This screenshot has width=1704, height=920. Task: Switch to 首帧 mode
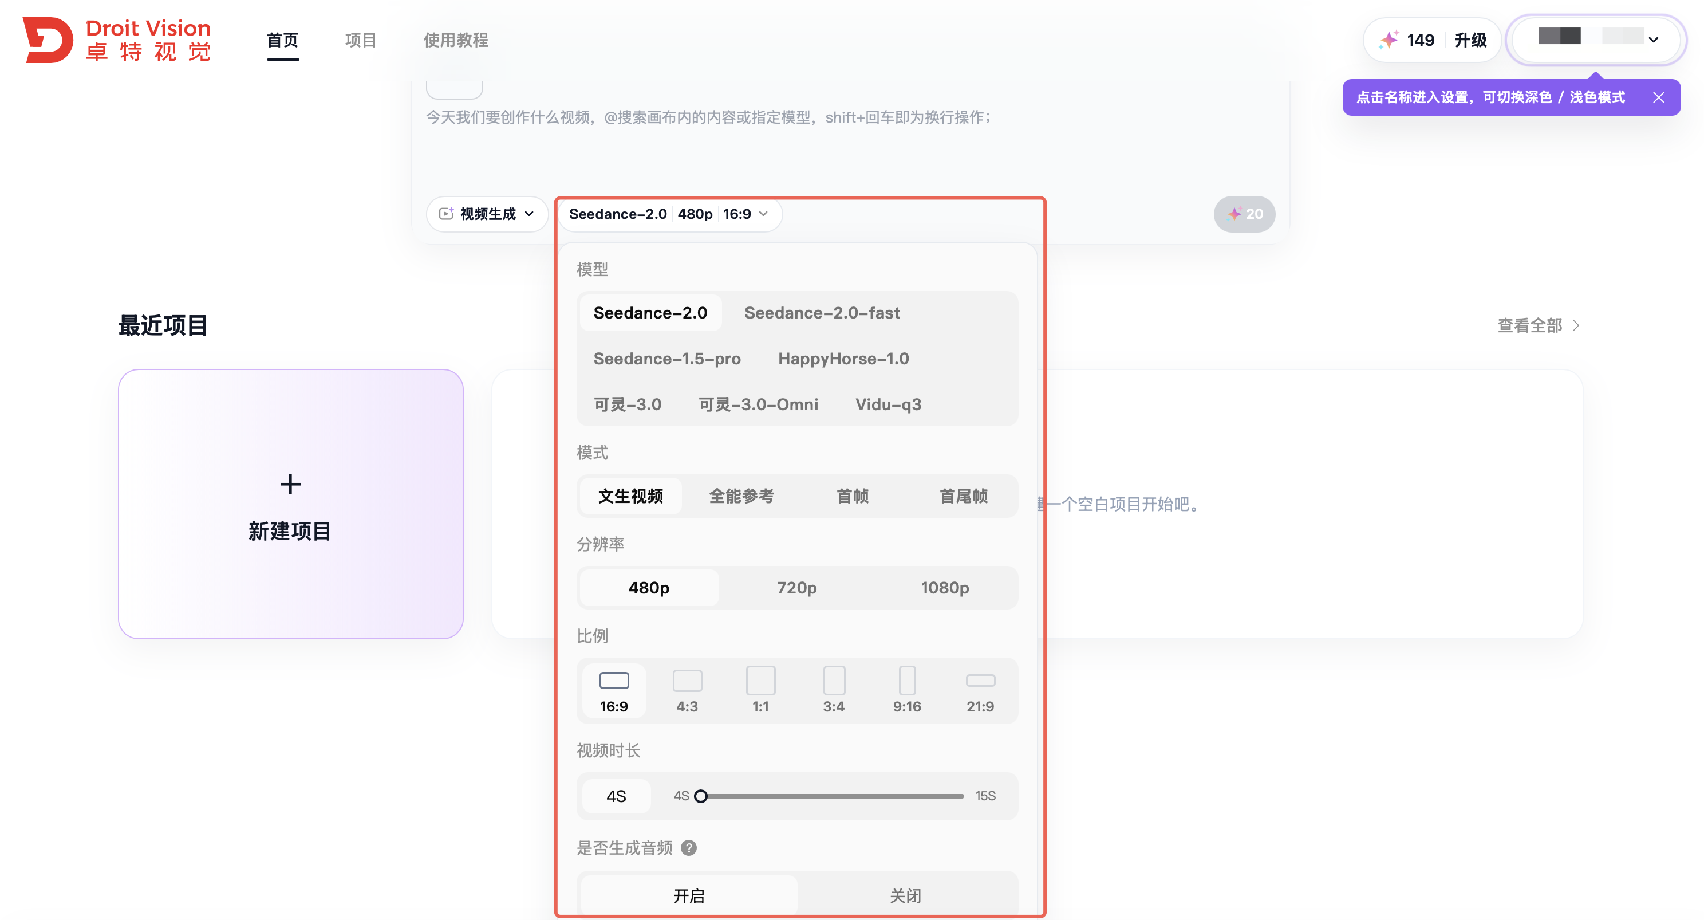pyautogui.click(x=853, y=496)
